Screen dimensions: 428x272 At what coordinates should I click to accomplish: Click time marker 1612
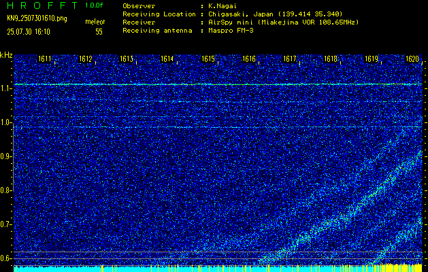pyautogui.click(x=86, y=59)
